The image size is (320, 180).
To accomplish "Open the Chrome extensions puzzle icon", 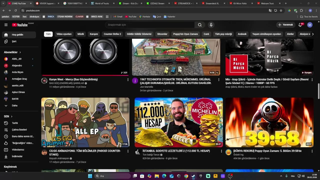I will [x=301, y=10].
